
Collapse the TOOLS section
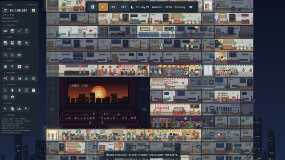point(4,103)
